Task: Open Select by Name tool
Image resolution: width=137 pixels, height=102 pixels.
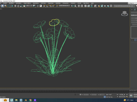Action: (6, 6)
